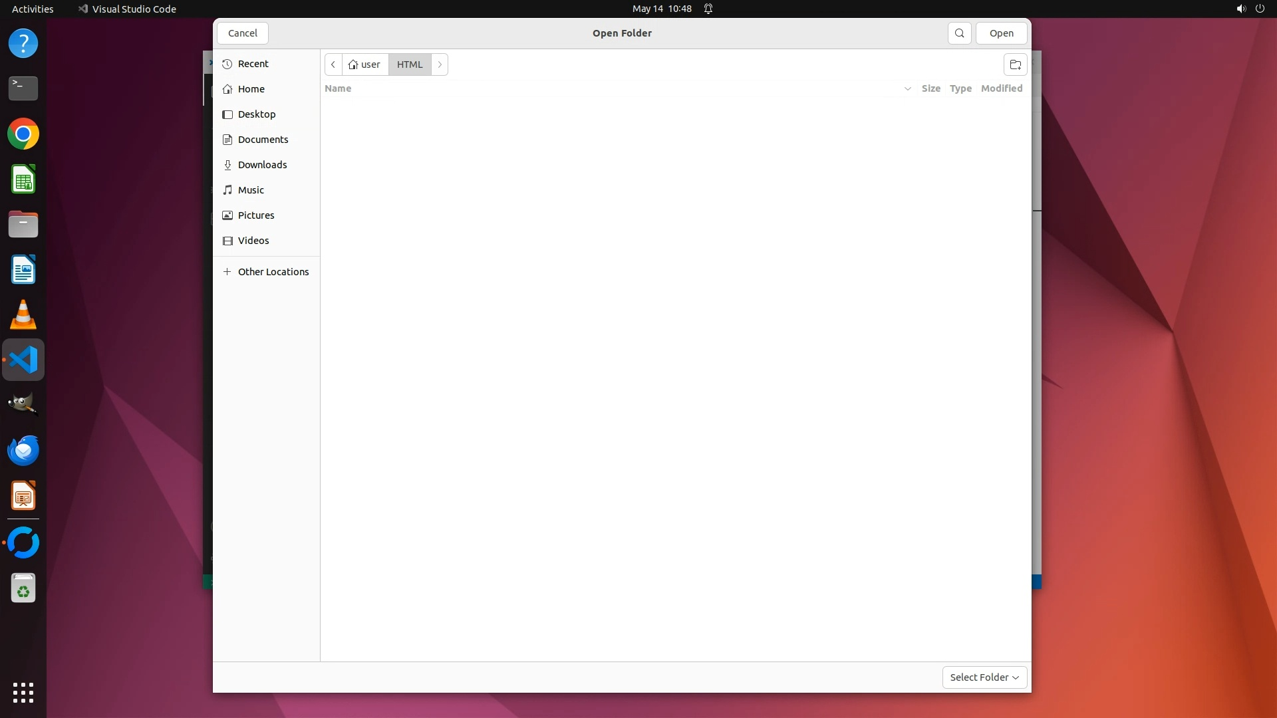Select Music in the sidebar
Image resolution: width=1277 pixels, height=718 pixels.
(251, 190)
